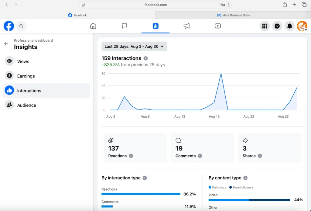Viewport: 311px width, 211px height.
Task: Open the Notifications bell
Action: coord(289,26)
